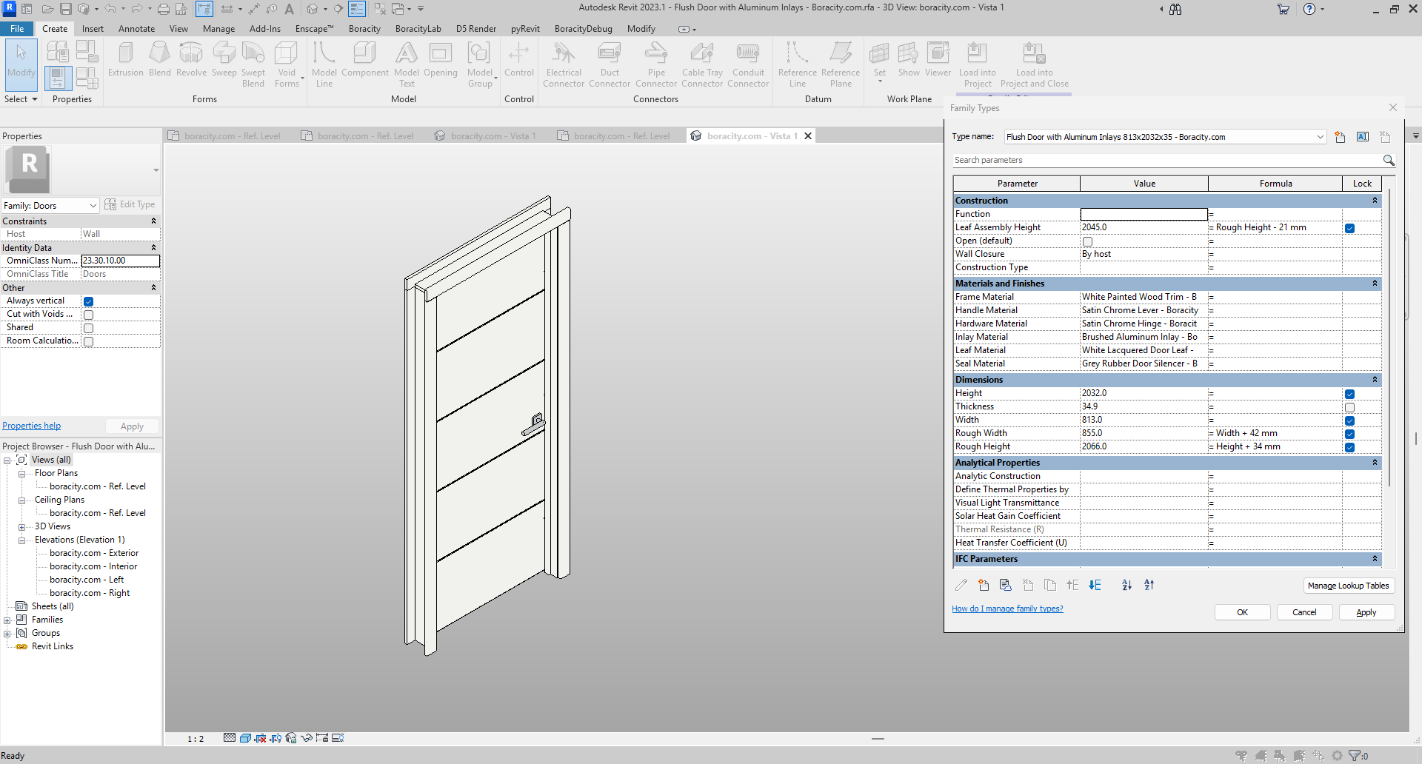Click the Function value cell
1422x764 pixels.
point(1144,214)
